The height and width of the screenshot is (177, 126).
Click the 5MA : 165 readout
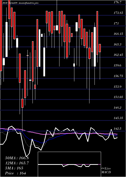click(14, 168)
